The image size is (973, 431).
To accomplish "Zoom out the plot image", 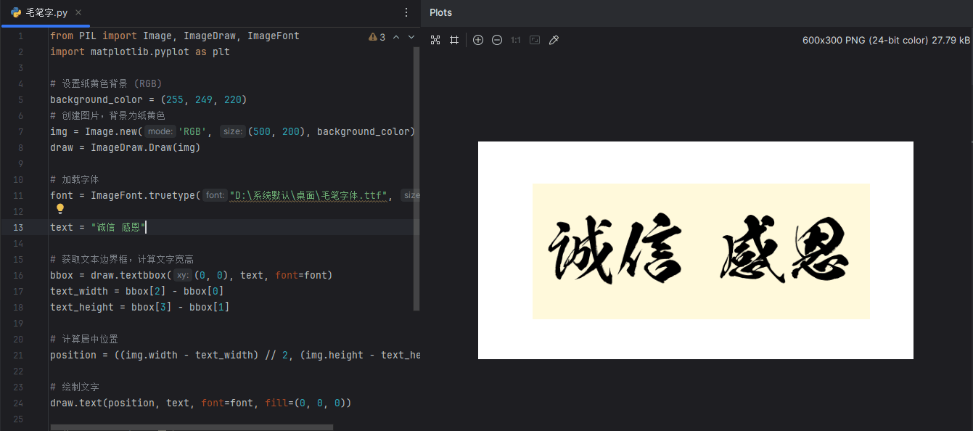I will tap(497, 40).
